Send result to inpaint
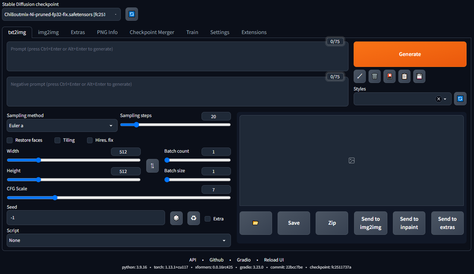Screen dimensions: 474x274 click(409, 223)
